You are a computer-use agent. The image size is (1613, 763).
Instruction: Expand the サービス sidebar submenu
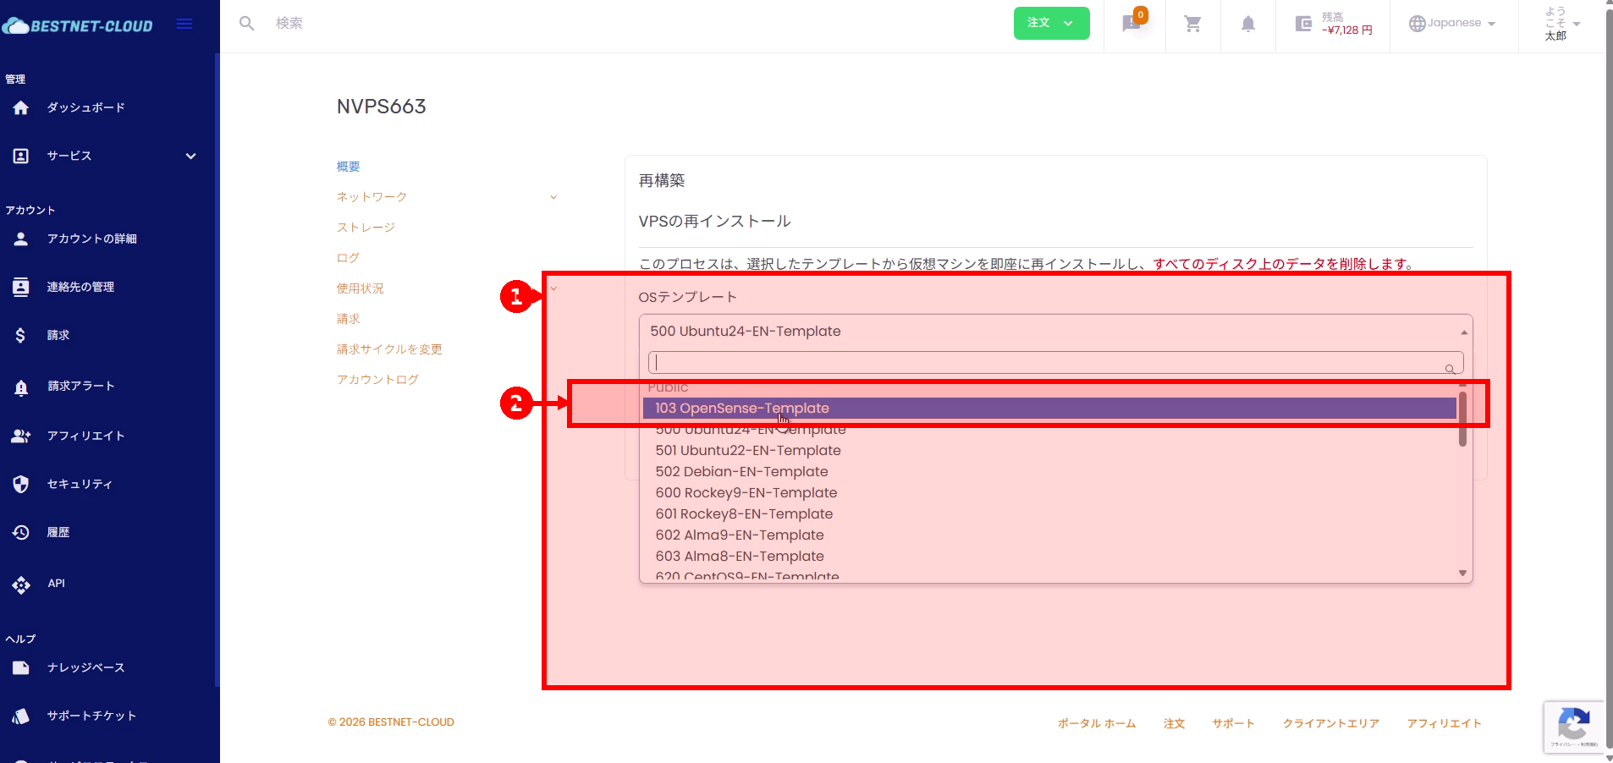tap(190, 156)
